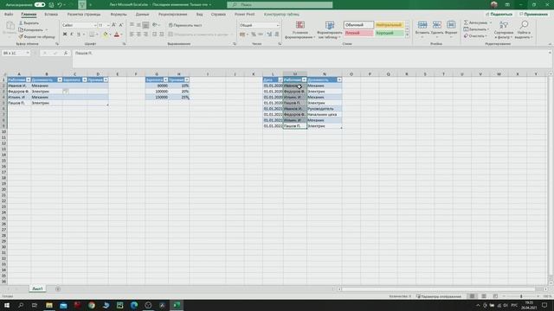
Task: Click the Примечания (Comments) button
Action: (533, 14)
